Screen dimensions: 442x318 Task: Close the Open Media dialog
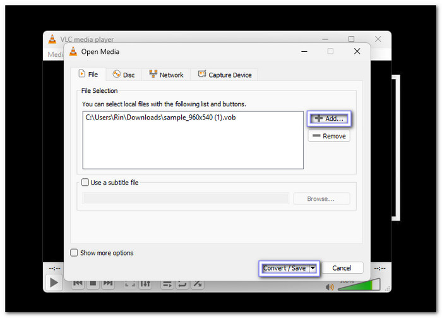357,51
